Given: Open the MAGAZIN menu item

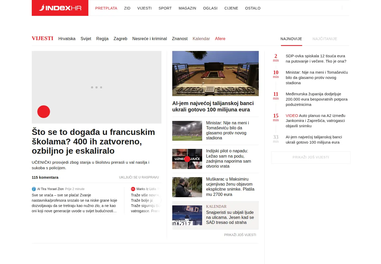Looking at the screenshot, I should (187, 8).
